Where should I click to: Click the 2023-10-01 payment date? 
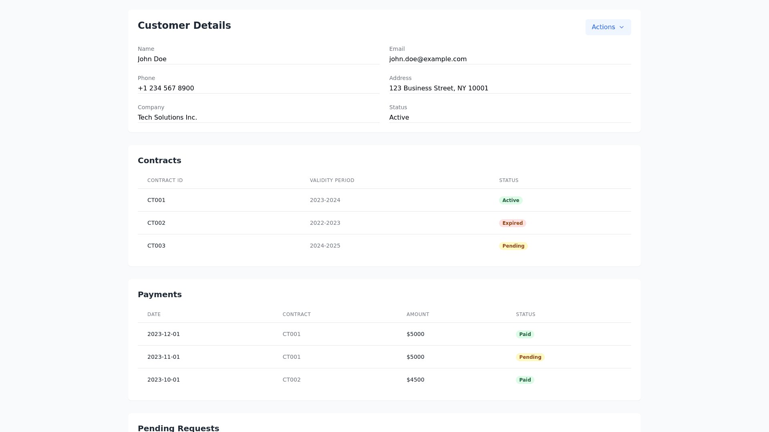(x=163, y=380)
